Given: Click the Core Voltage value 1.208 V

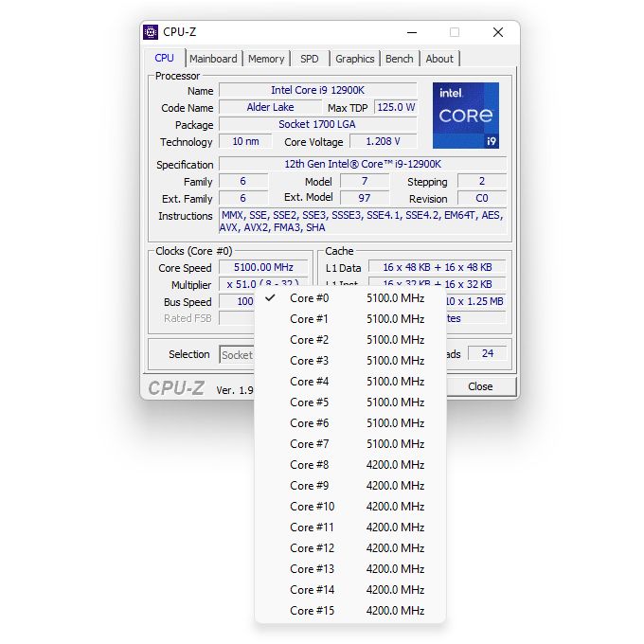Looking at the screenshot, I should coord(384,142).
